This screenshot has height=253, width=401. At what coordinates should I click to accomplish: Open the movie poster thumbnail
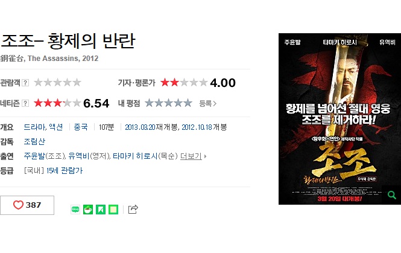pyautogui.click(x=339, y=119)
